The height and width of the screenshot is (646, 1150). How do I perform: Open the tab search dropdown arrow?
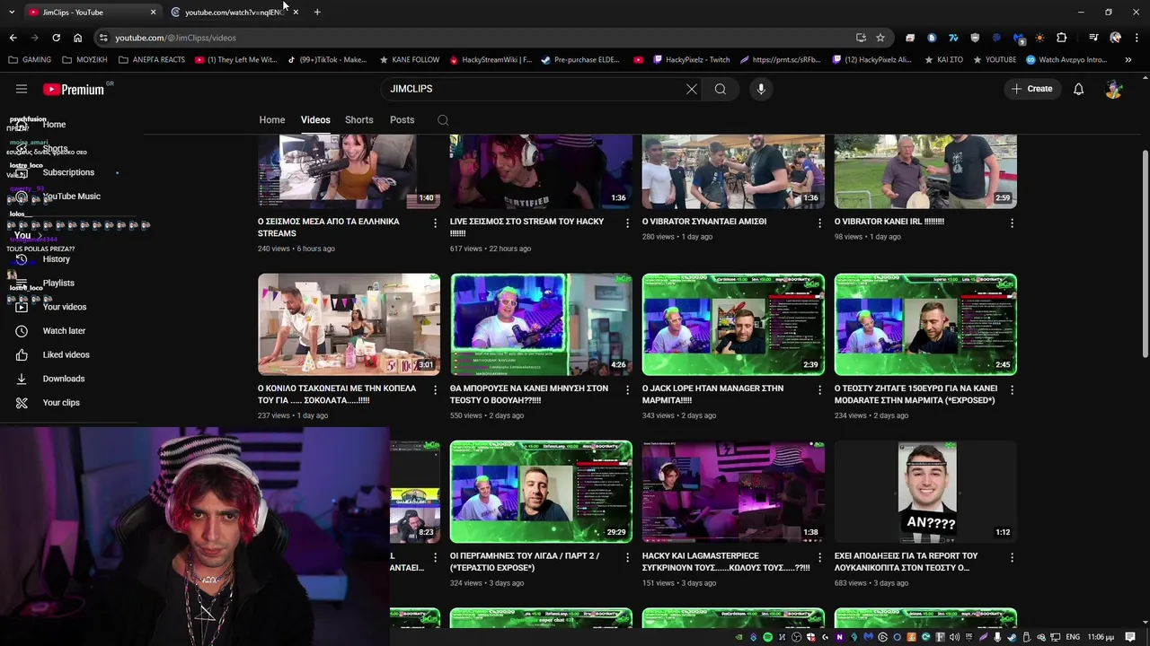tap(11, 12)
